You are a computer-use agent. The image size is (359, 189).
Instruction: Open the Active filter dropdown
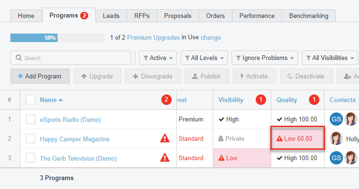click(158, 58)
